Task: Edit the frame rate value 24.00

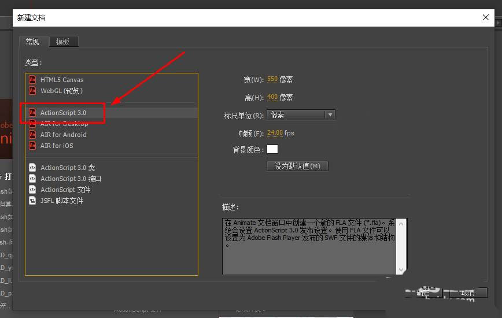Action: (x=275, y=133)
